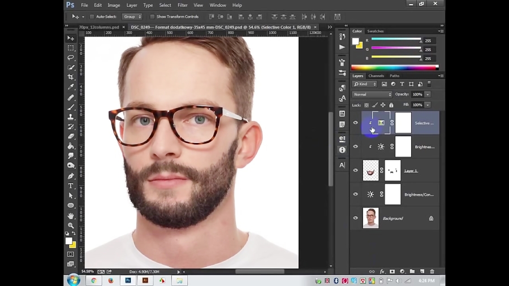Switch to the Swatches tab
Viewport: 509px width, 286px height.
(x=376, y=31)
